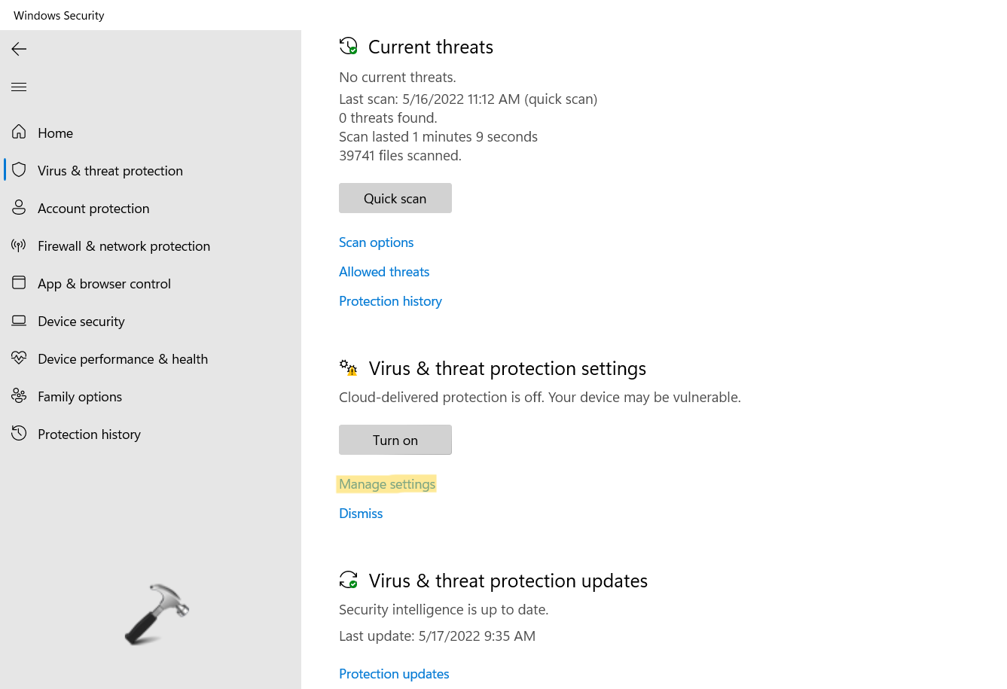
Task: Select Family options in sidebar
Action: pyautogui.click(x=80, y=397)
